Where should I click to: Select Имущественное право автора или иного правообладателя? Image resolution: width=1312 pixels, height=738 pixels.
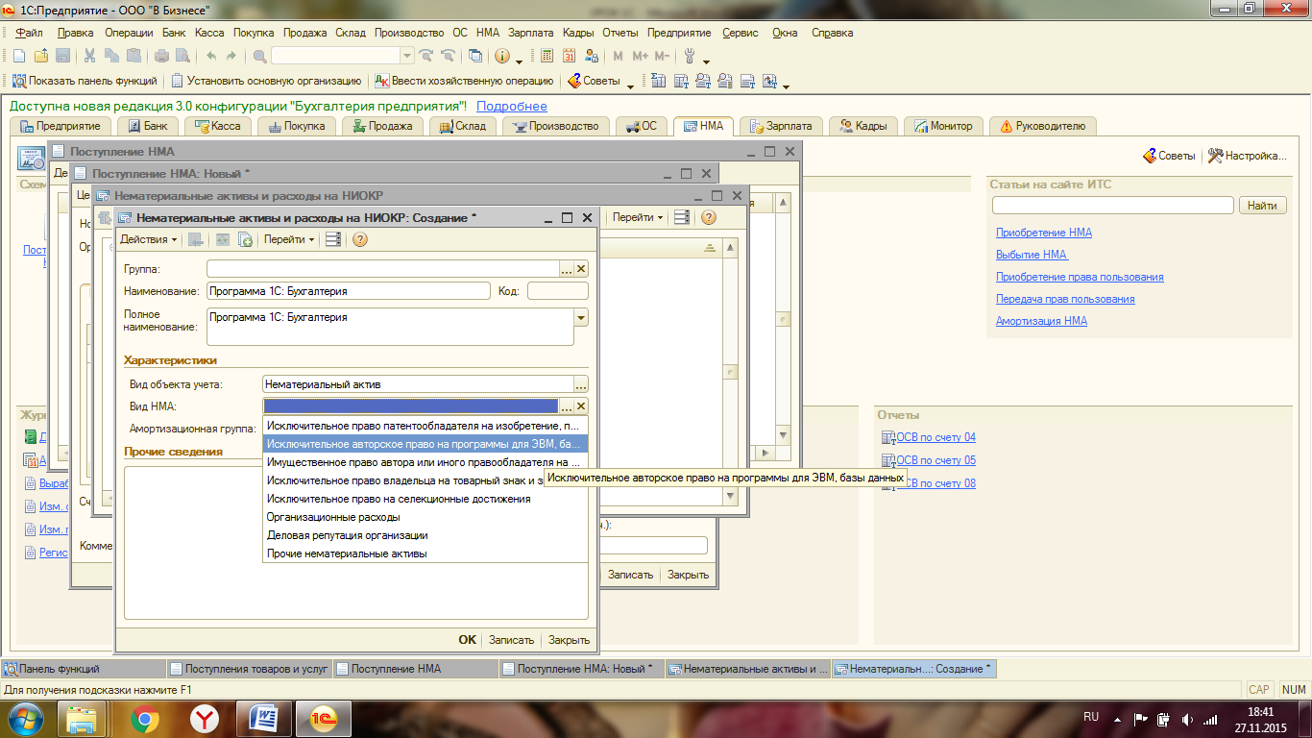[424, 462]
